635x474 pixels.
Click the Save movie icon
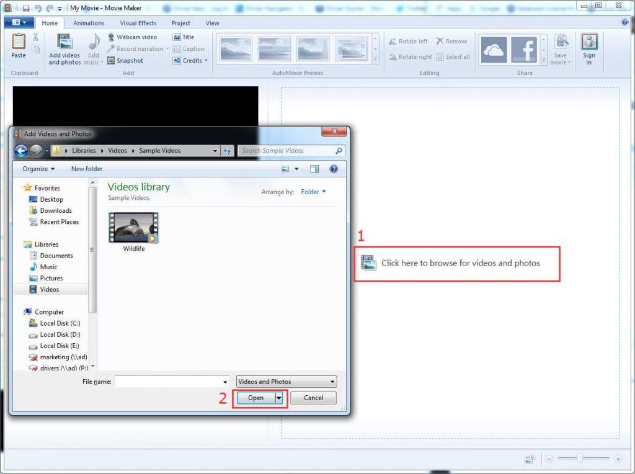pyautogui.click(x=561, y=42)
